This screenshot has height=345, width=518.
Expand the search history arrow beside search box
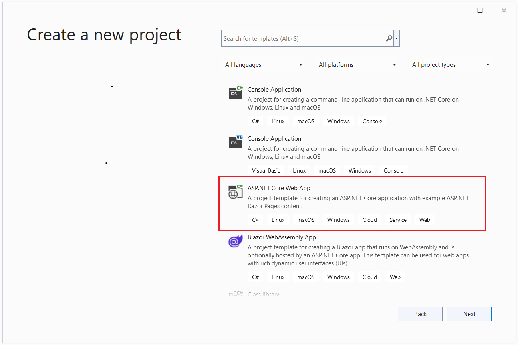click(397, 38)
